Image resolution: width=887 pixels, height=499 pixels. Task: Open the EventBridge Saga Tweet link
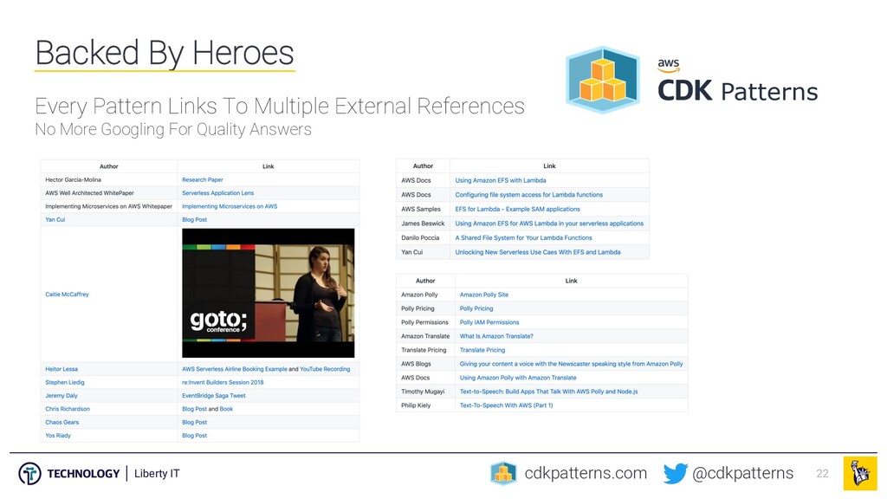click(x=214, y=395)
